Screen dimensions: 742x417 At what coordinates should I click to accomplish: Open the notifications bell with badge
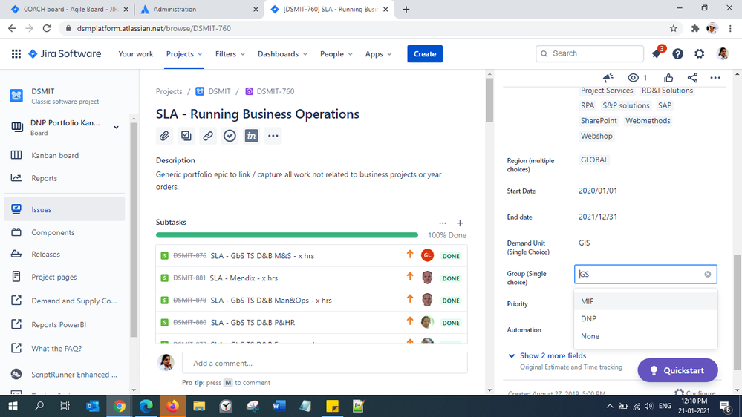(x=657, y=53)
